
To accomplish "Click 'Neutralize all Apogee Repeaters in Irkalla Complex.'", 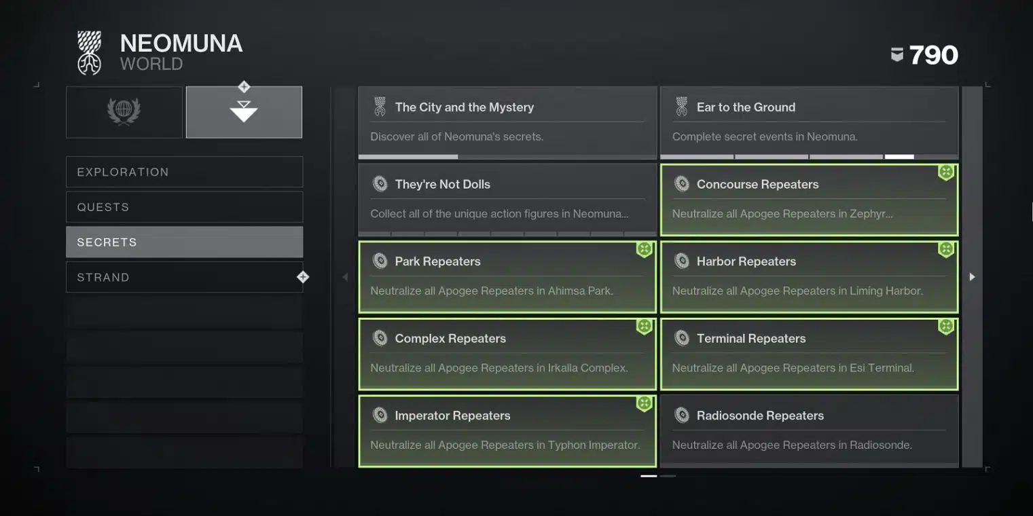I will tap(499, 368).
